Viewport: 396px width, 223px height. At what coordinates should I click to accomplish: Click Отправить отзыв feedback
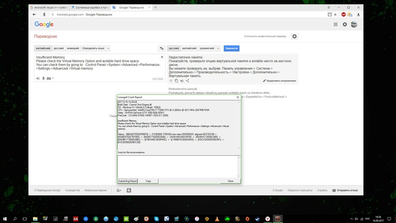click(x=345, y=190)
